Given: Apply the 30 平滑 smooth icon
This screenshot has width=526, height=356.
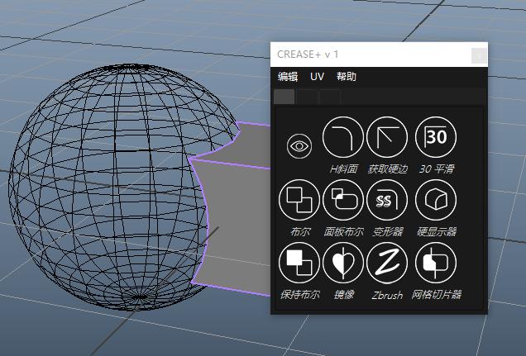Looking at the screenshot, I should click(435, 136).
